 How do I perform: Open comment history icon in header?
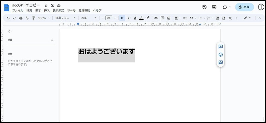214,7
